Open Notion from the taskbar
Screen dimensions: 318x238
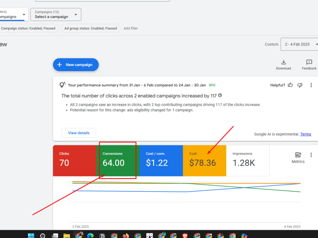coord(102,236)
